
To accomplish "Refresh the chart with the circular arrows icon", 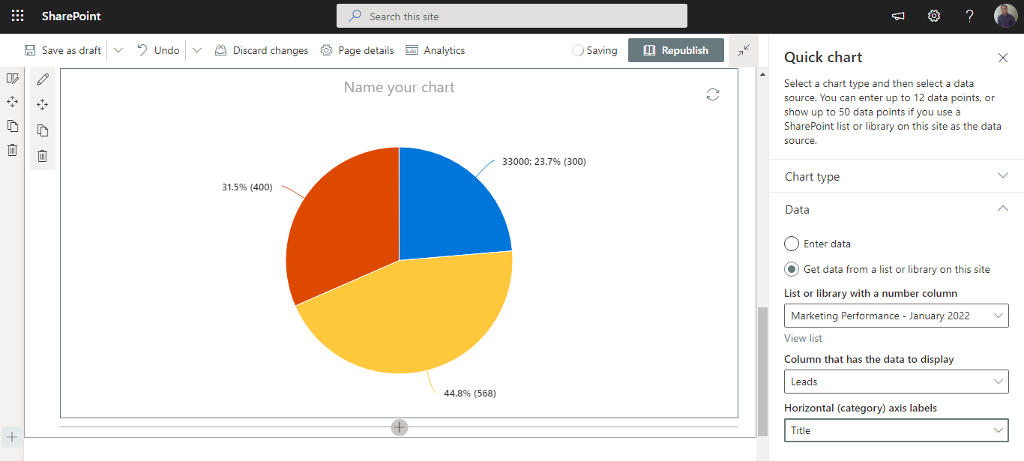I will point(712,94).
